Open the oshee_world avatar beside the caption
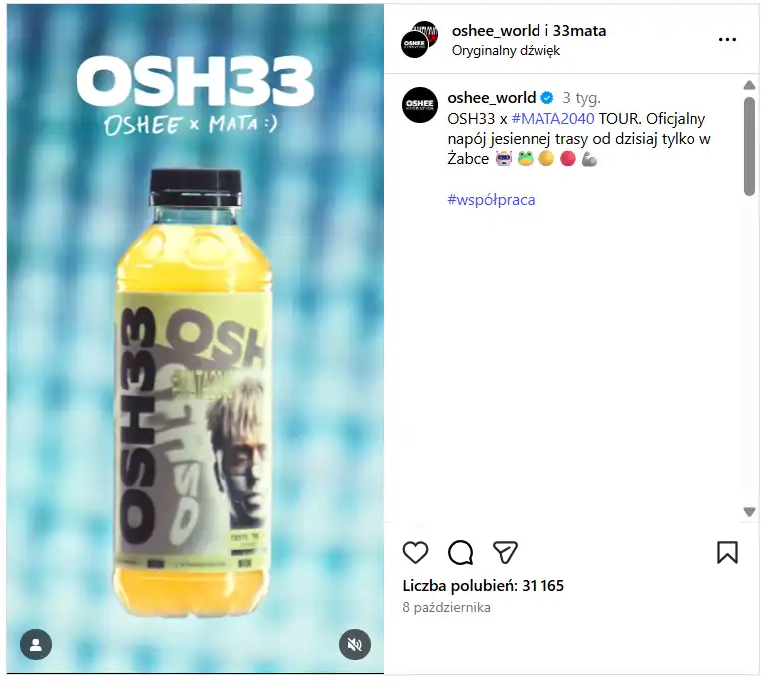769x686 pixels. tap(420, 105)
